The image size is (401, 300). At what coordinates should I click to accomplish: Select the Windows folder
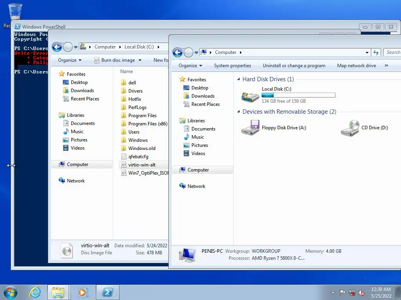(138, 140)
